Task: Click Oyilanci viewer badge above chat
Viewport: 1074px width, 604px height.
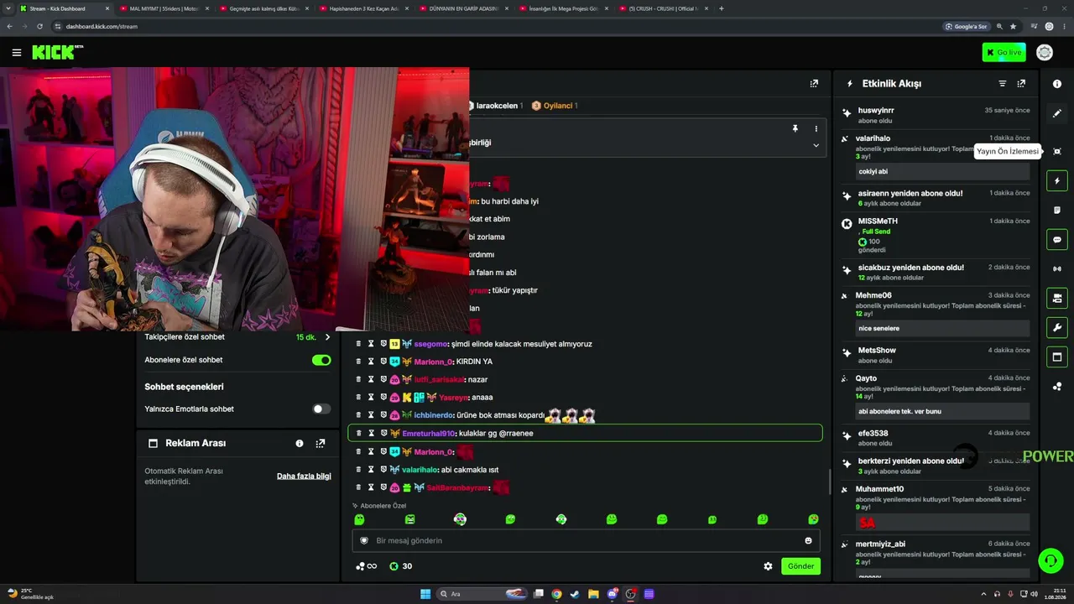Action: pyautogui.click(x=553, y=106)
